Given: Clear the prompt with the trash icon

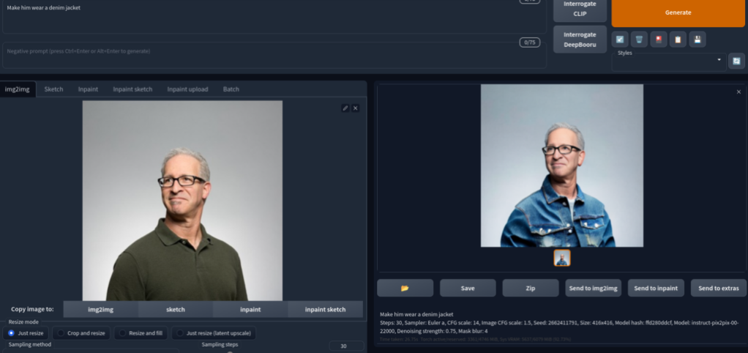Looking at the screenshot, I should click(639, 40).
